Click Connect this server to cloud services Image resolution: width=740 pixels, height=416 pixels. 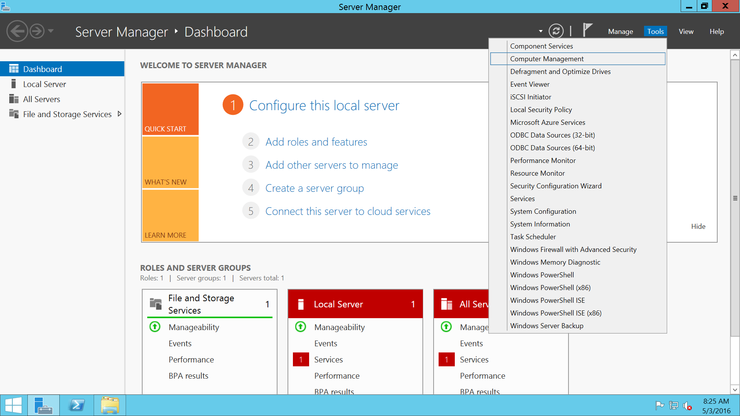pyautogui.click(x=348, y=211)
